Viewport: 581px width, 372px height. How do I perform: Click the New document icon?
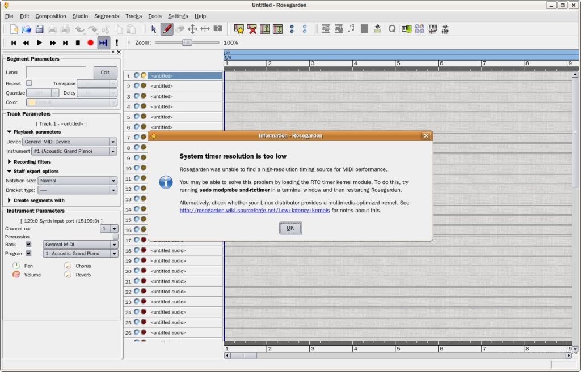pos(14,29)
